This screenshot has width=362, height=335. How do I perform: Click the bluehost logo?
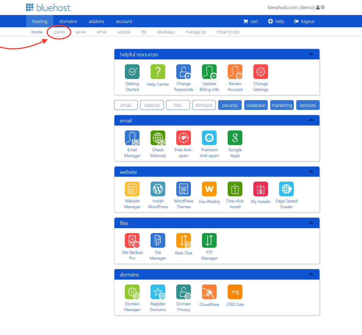tap(48, 8)
